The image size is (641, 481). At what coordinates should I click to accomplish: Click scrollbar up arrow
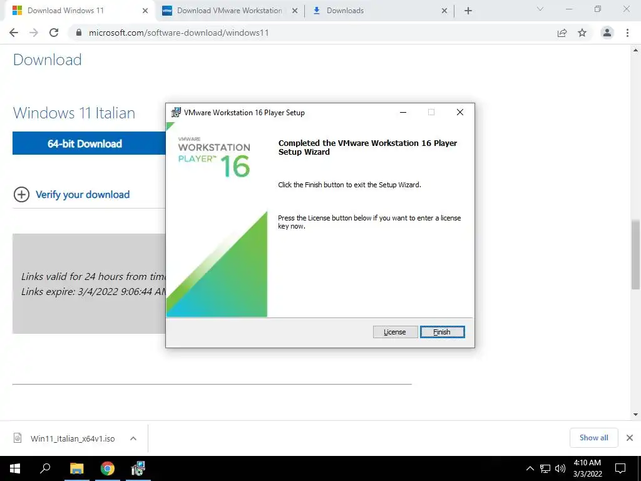pyautogui.click(x=635, y=50)
